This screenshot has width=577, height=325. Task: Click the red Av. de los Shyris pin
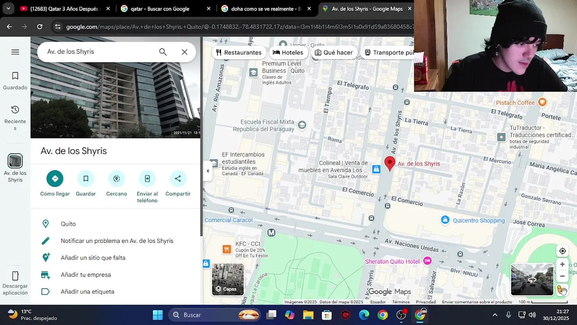click(x=389, y=164)
